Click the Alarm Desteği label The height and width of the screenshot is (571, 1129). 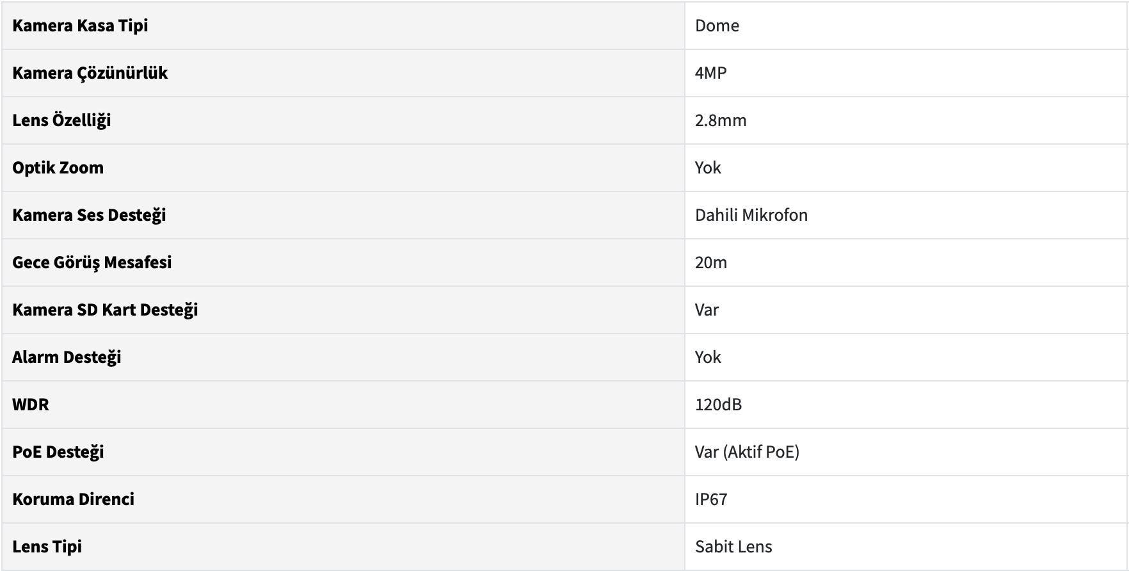(67, 357)
